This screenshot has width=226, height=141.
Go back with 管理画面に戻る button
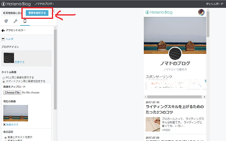12,13
